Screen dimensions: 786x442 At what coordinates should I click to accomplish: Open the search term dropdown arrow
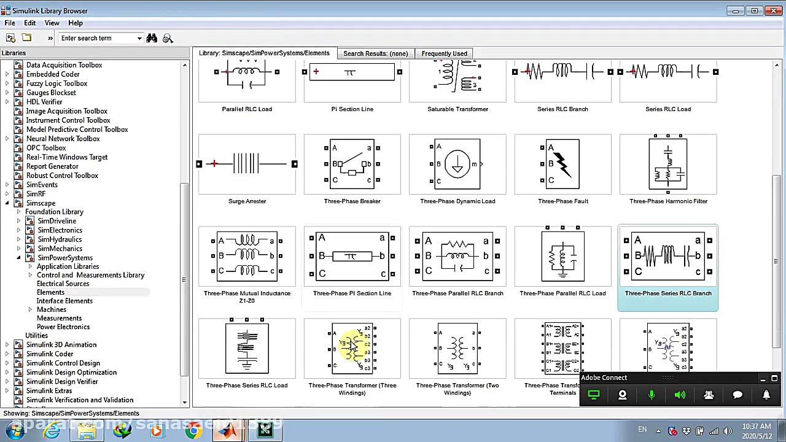(139, 38)
